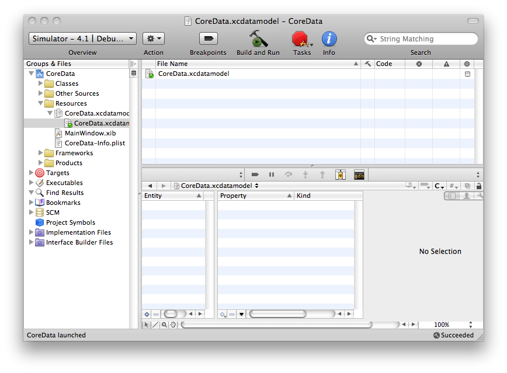This screenshot has height=373, width=507.
Task: Show the General detail pane tab
Action: (452, 196)
